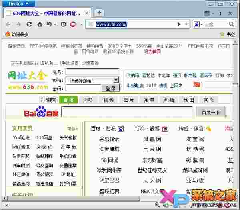Select the 百度 search tab
Image resolution: width=240 pixels, height=210 pixels.
point(68,100)
